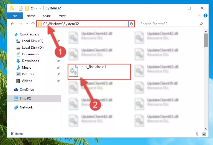Click the pin icon beside Videos
The width and height of the screenshot is (213, 145).
(58, 81)
